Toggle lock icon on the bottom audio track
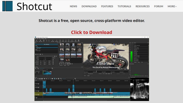This screenshot has width=183, height=103. coord(37,98)
